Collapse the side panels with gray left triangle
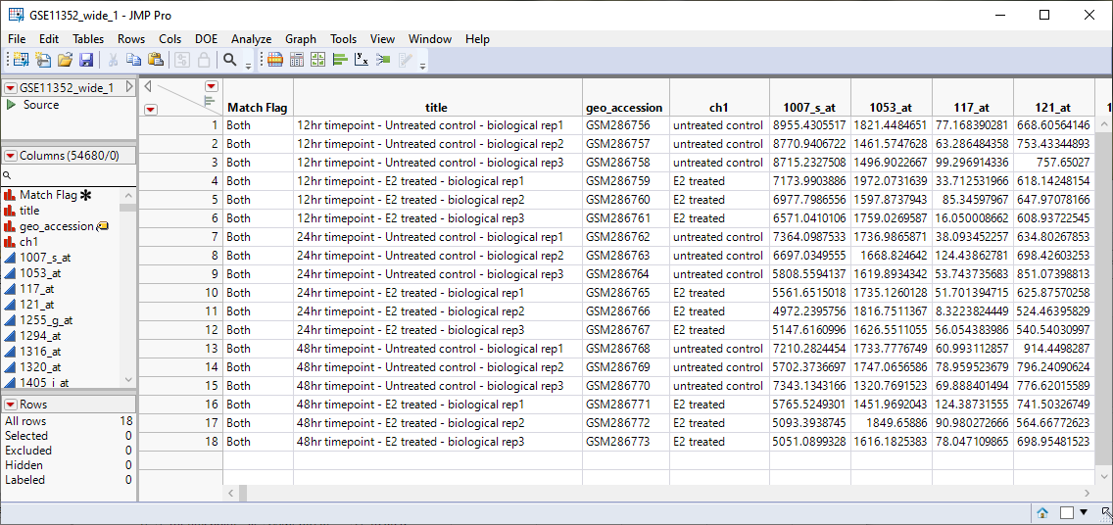Image resolution: width=1113 pixels, height=525 pixels. pos(148,86)
